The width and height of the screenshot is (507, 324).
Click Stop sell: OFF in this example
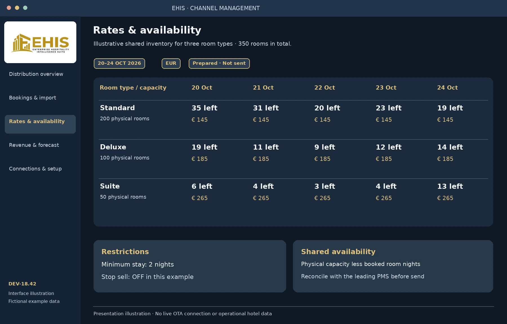148,277
